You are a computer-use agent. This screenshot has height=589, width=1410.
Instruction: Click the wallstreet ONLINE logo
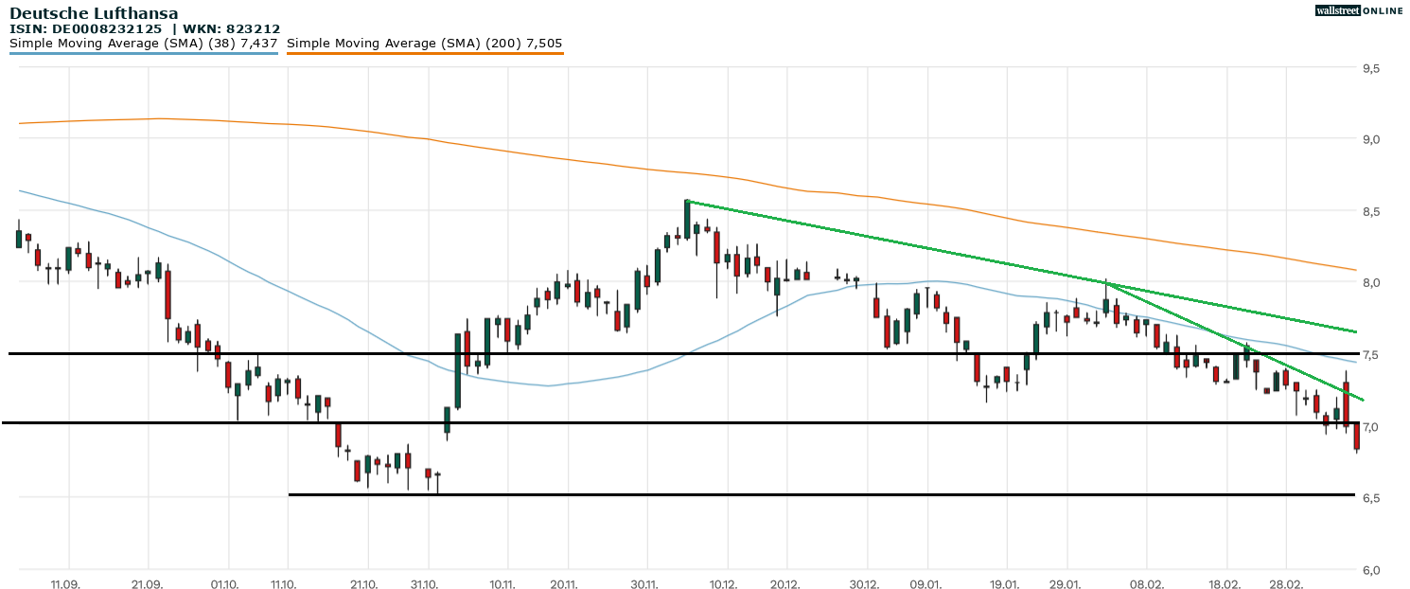(1359, 10)
